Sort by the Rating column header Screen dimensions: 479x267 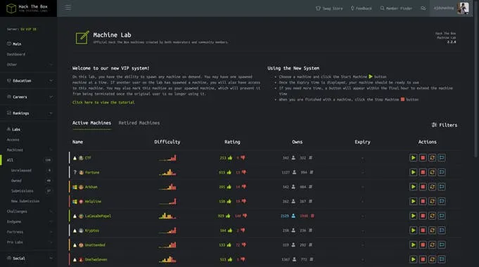[232, 142]
